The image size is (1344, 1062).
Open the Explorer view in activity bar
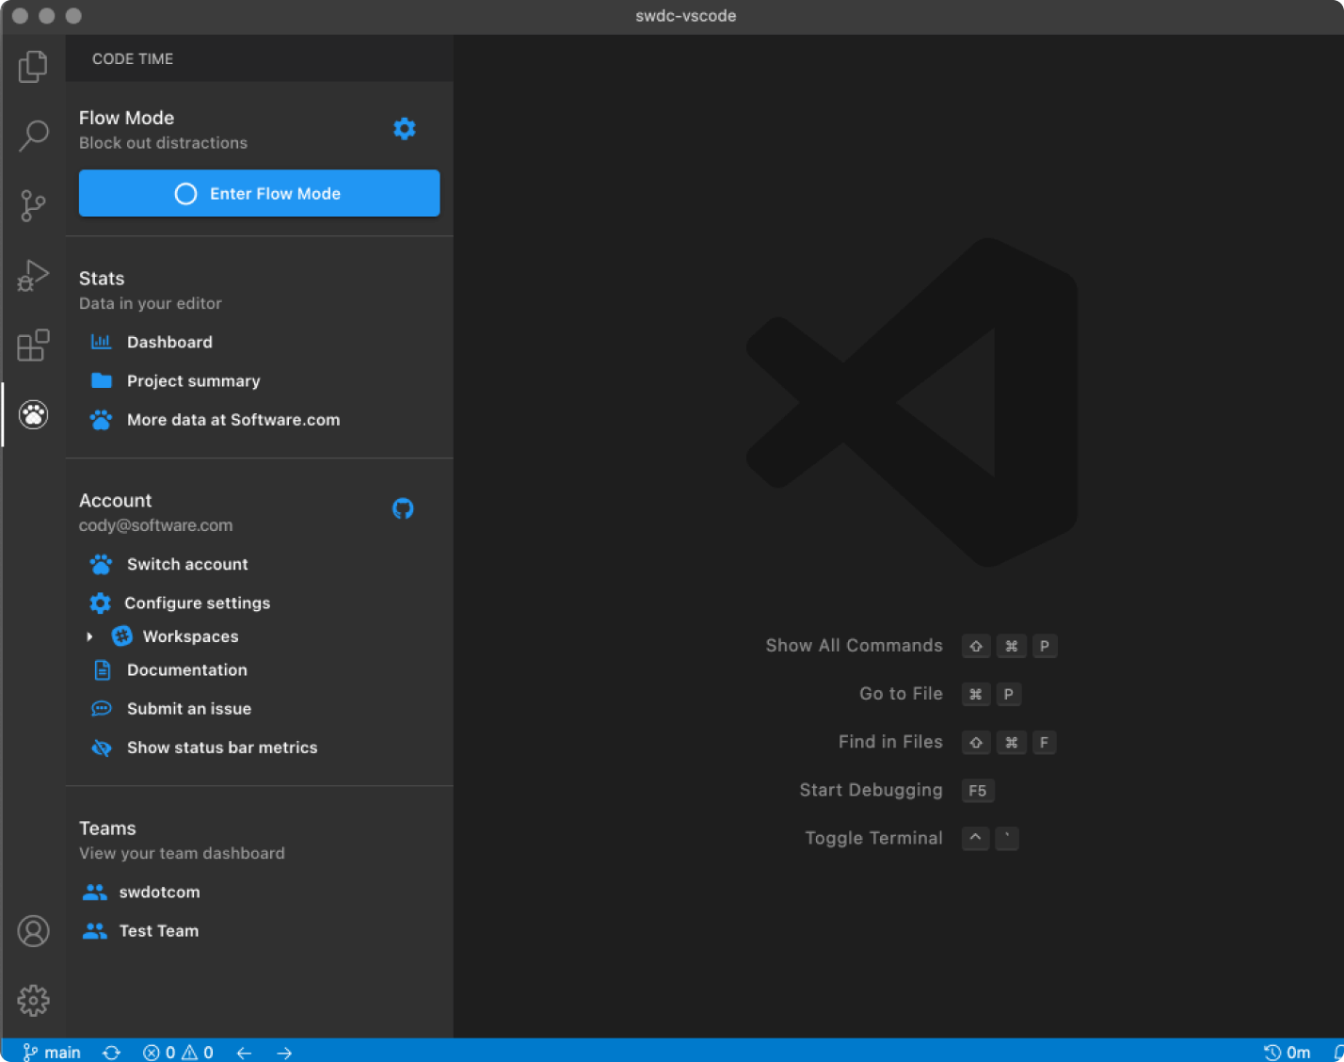[33, 66]
